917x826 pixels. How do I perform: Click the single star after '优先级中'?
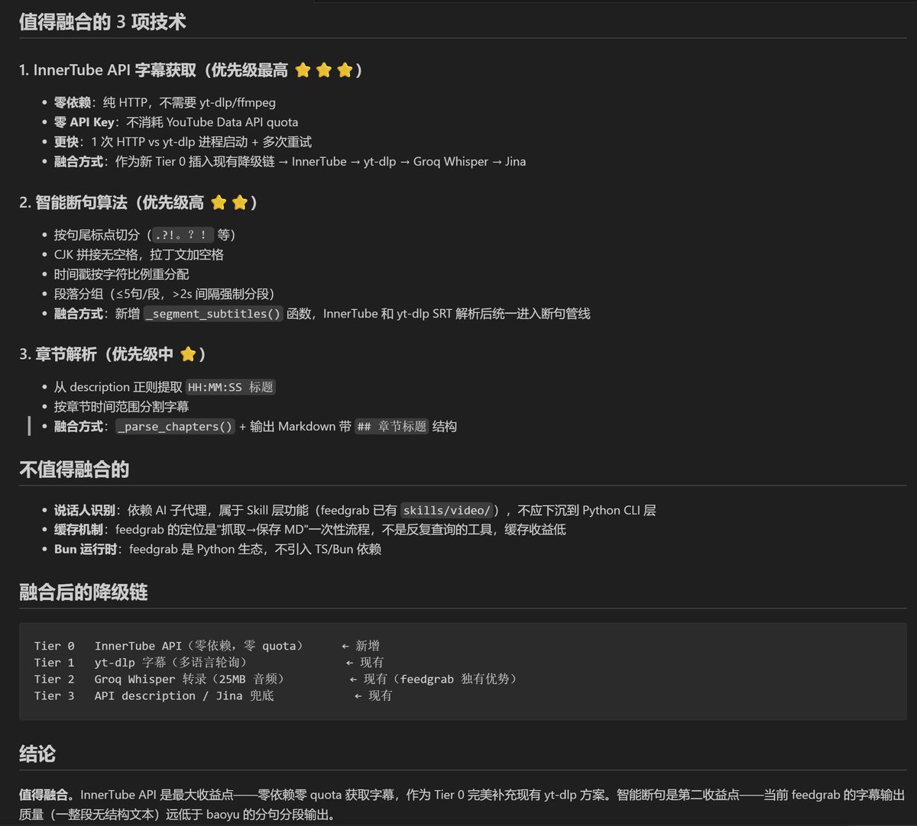pyautogui.click(x=188, y=354)
